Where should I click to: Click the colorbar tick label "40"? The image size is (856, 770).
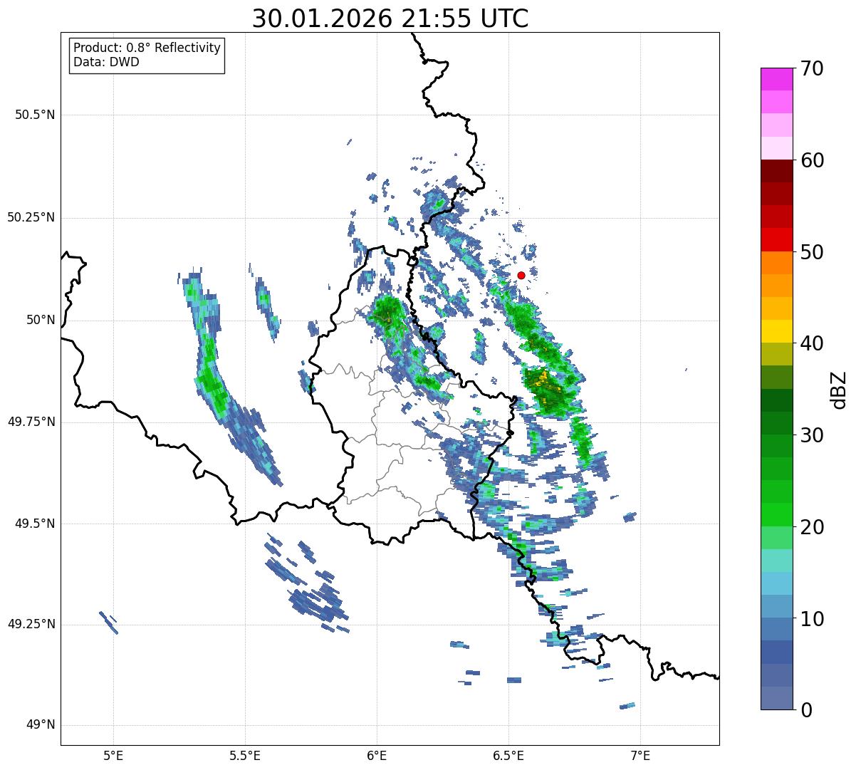point(812,343)
